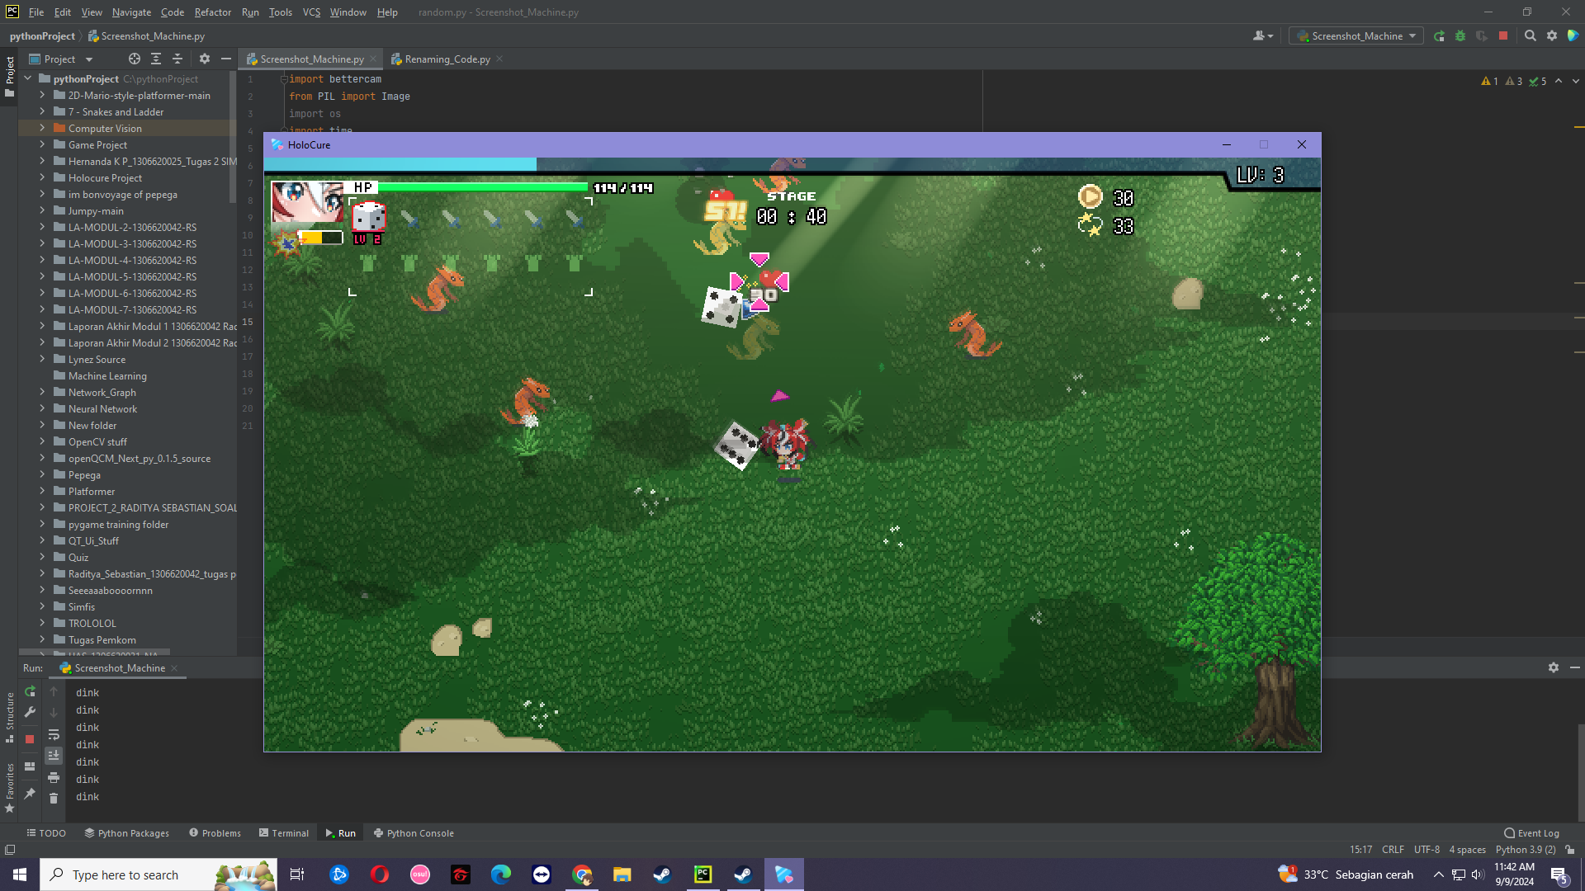The height and width of the screenshot is (891, 1585).
Task: Enable Code With Me via collaboration icon
Action: click(x=1263, y=36)
